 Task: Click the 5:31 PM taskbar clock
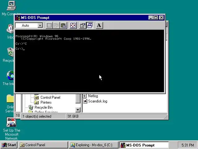(188, 145)
